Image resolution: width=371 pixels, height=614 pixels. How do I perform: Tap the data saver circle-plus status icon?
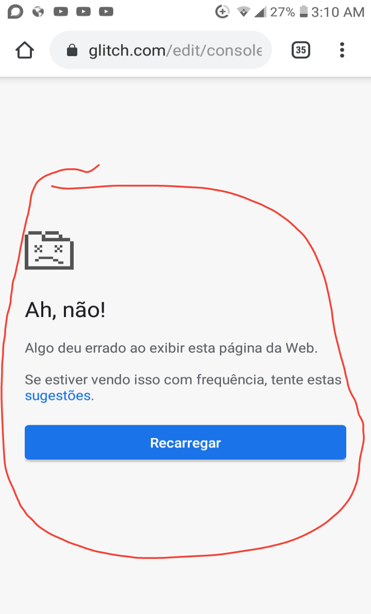[223, 12]
